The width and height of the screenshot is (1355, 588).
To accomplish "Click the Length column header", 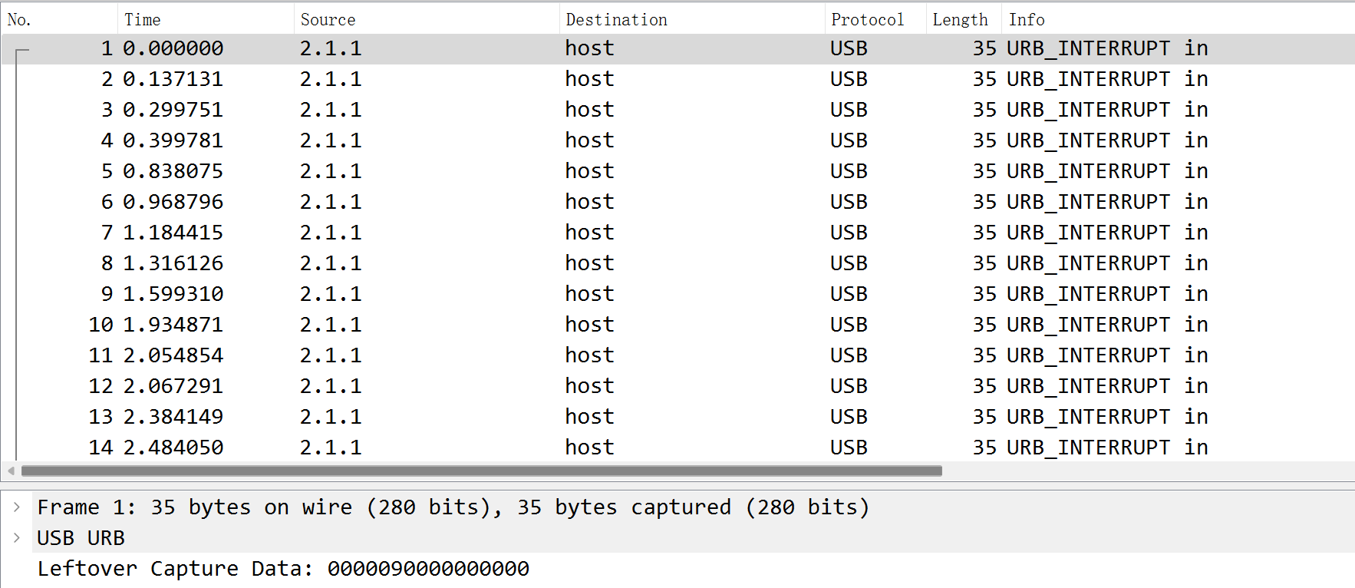I will click(x=964, y=19).
